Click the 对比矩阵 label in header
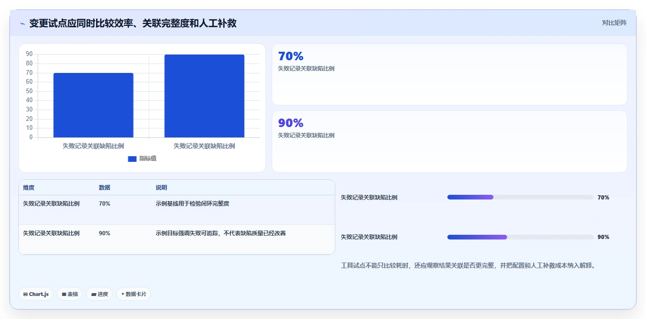Viewport: 646px width, 319px height. pyautogui.click(x=614, y=23)
